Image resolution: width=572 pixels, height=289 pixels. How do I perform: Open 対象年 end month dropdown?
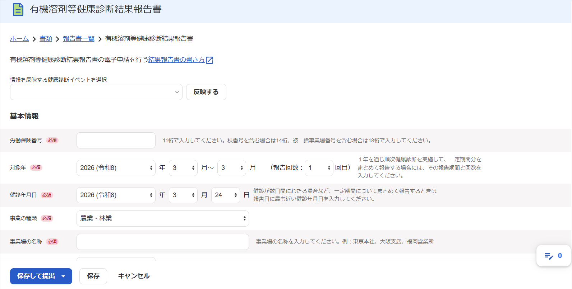(232, 168)
